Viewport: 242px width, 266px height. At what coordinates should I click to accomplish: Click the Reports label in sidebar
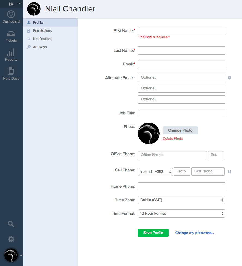pyautogui.click(x=11, y=60)
